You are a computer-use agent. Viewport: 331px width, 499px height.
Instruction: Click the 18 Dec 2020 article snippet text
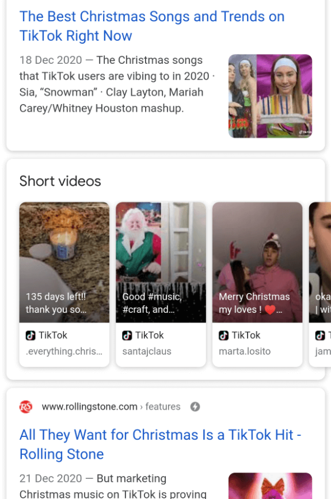(117, 85)
